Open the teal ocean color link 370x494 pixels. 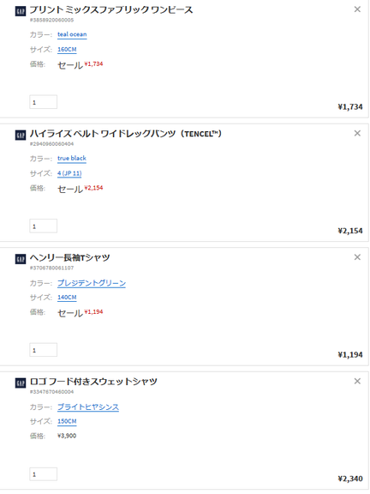(72, 34)
